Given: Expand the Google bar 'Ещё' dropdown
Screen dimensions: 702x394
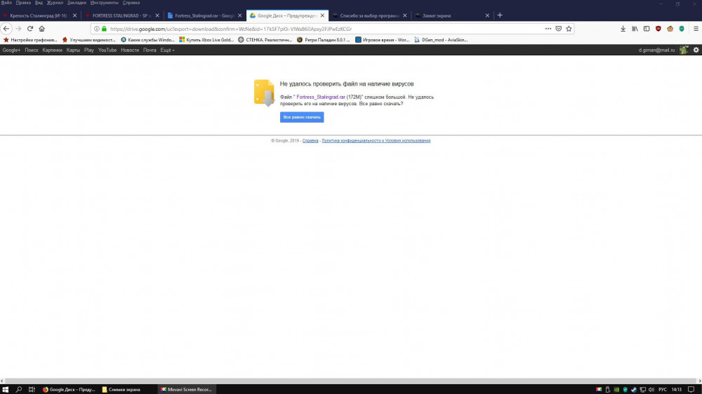Looking at the screenshot, I should click(168, 50).
